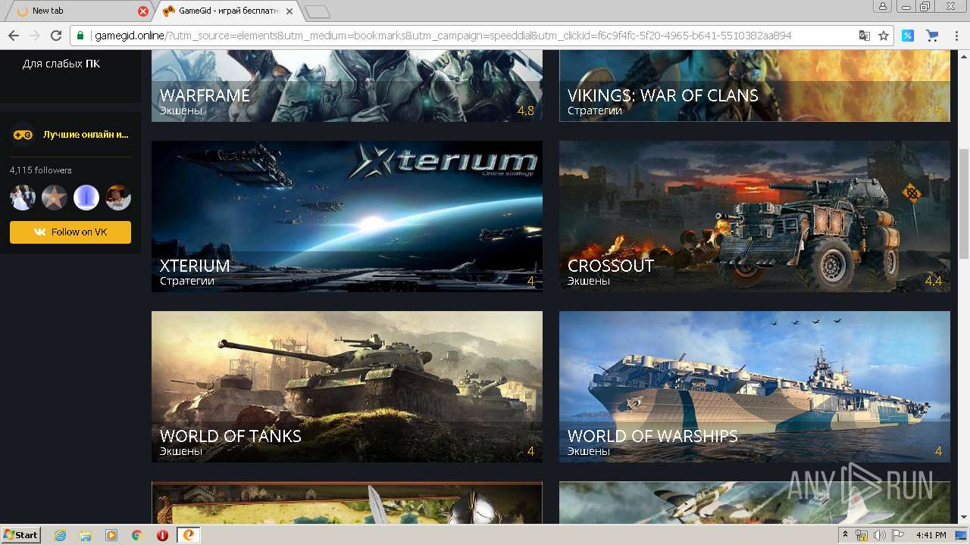The image size is (970, 545).
Task: Open VIKINGS: WAR OF CLANS game title
Action: 662,95
